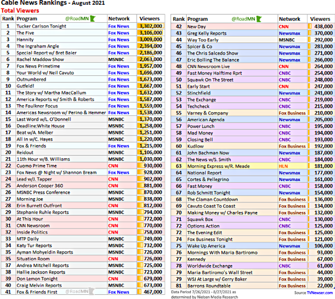Click Rob Schmitt Tonight program name
Screen dimensions: 335x299
[x=209, y=193]
